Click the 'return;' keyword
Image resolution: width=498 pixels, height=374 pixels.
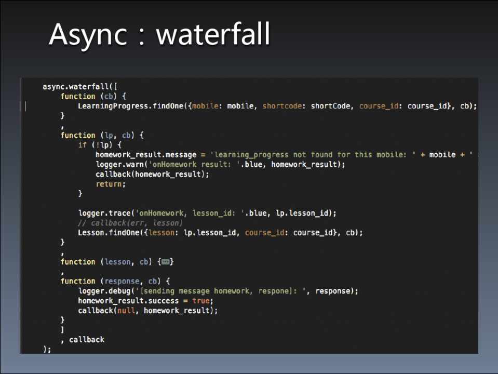click(x=110, y=184)
